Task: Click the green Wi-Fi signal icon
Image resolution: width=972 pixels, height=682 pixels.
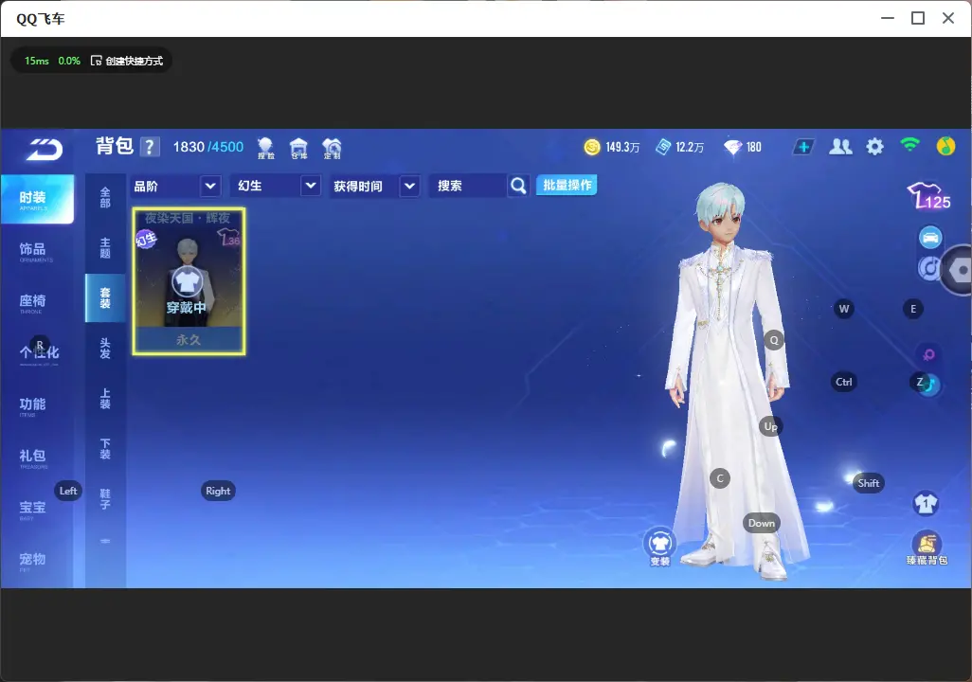Action: pyautogui.click(x=910, y=146)
